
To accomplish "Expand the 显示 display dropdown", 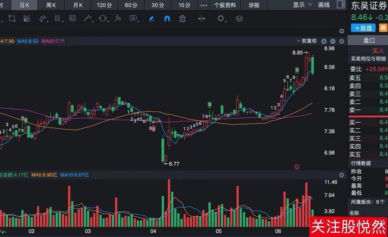I will (302, 5).
